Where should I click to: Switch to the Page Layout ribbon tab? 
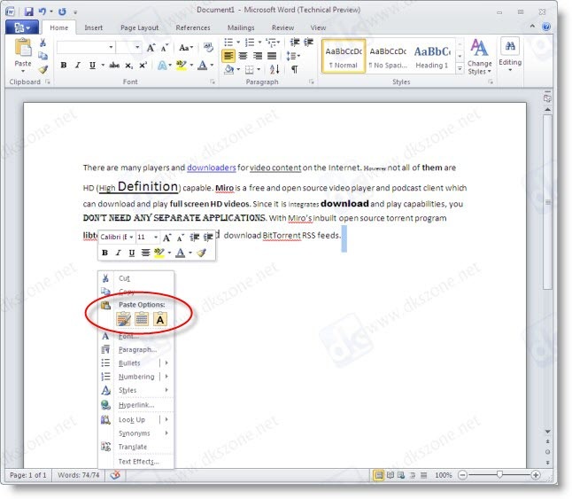(x=139, y=27)
